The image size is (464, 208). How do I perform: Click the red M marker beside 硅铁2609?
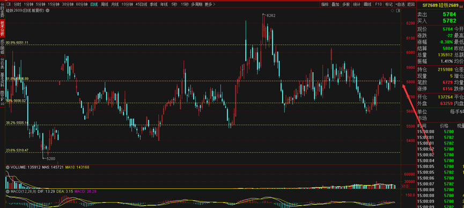coord(460,6)
